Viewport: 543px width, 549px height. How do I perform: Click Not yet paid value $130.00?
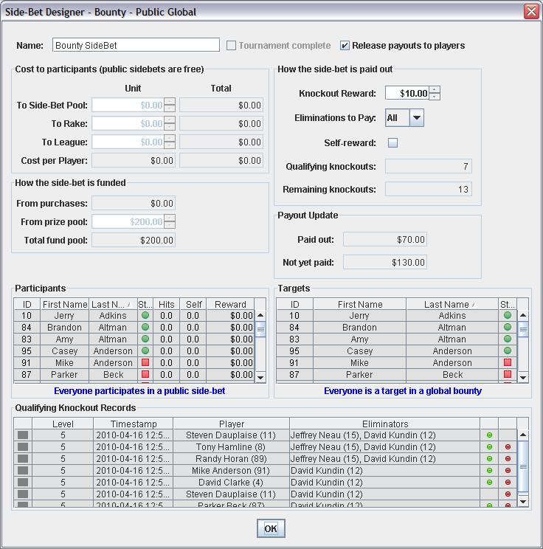[x=385, y=262]
